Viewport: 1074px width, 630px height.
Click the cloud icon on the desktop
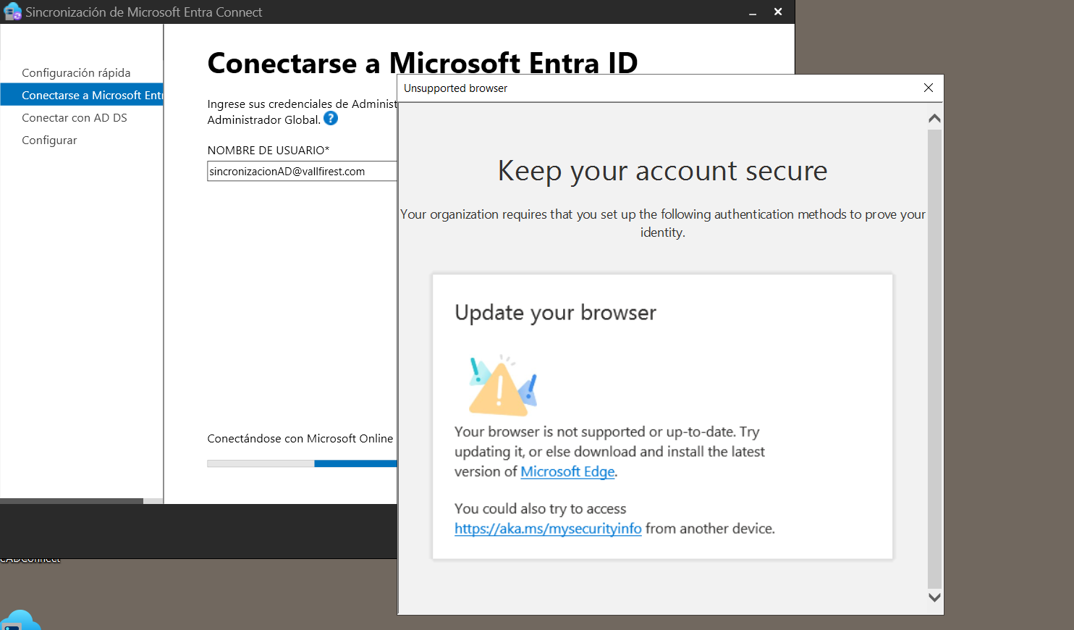coord(20,620)
